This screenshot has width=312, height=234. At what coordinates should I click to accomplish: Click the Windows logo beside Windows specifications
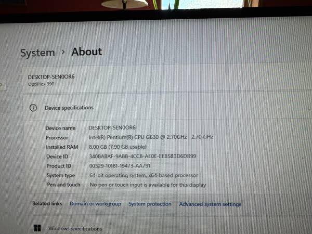coord(37,228)
